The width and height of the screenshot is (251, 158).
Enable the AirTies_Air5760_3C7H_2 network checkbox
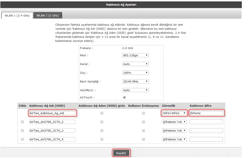click(23, 122)
